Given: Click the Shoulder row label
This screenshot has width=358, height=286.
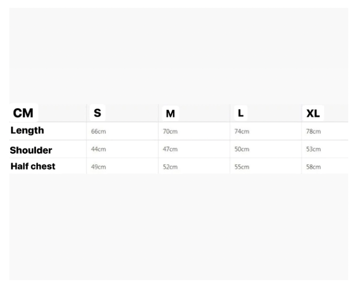Looking at the screenshot, I should pyautogui.click(x=31, y=150).
